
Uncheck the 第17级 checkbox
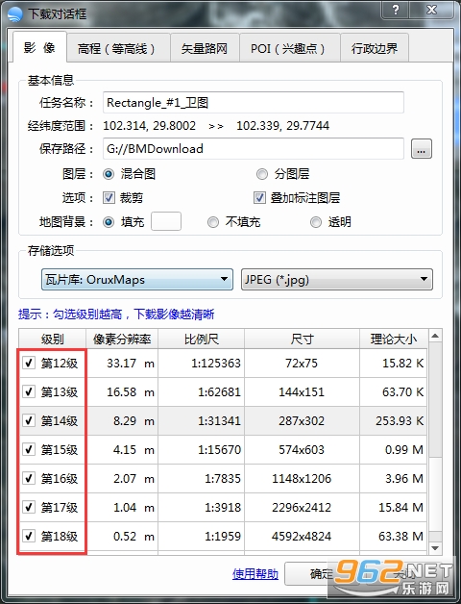coord(29,507)
